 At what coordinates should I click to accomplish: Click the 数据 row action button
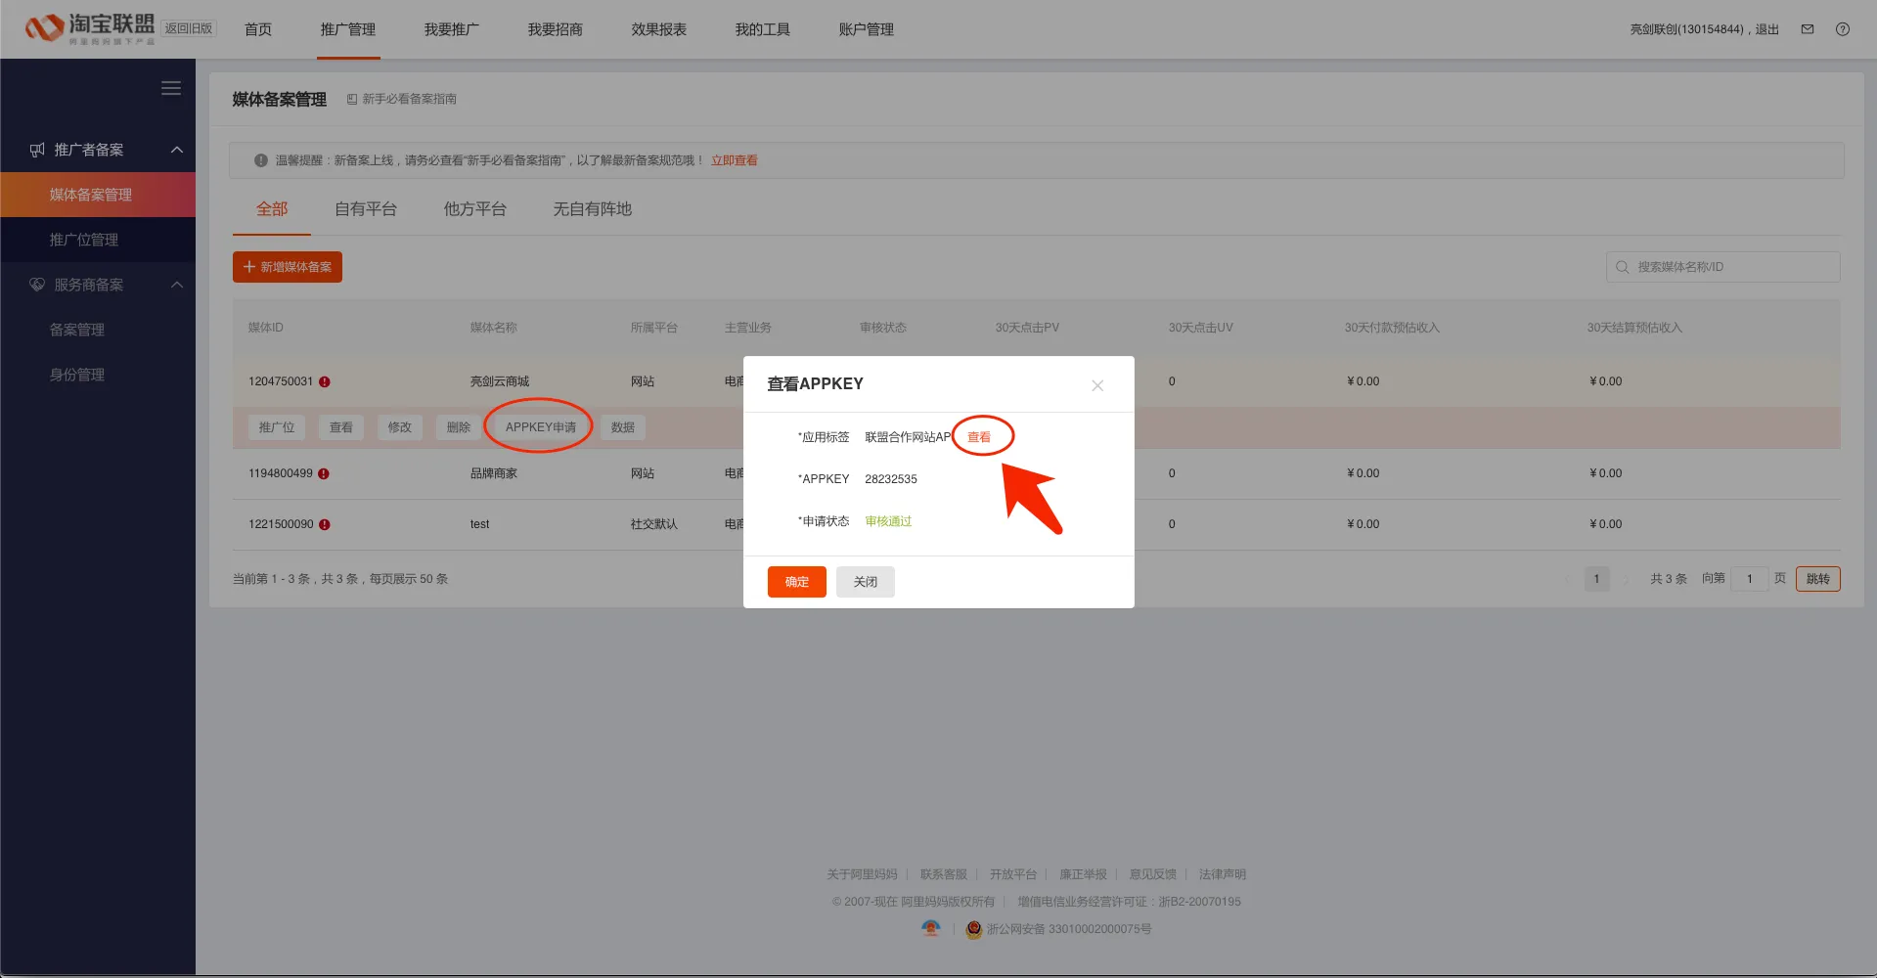click(x=623, y=427)
